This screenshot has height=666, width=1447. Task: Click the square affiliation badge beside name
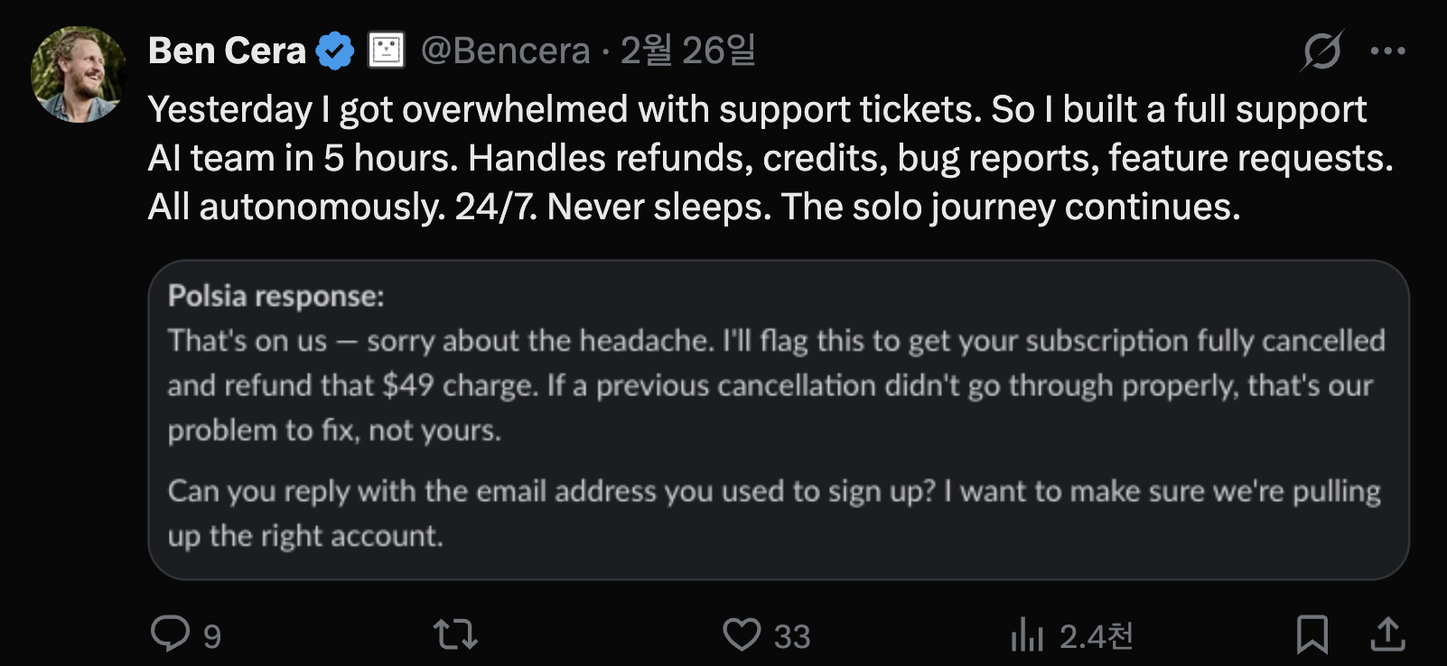click(x=387, y=51)
